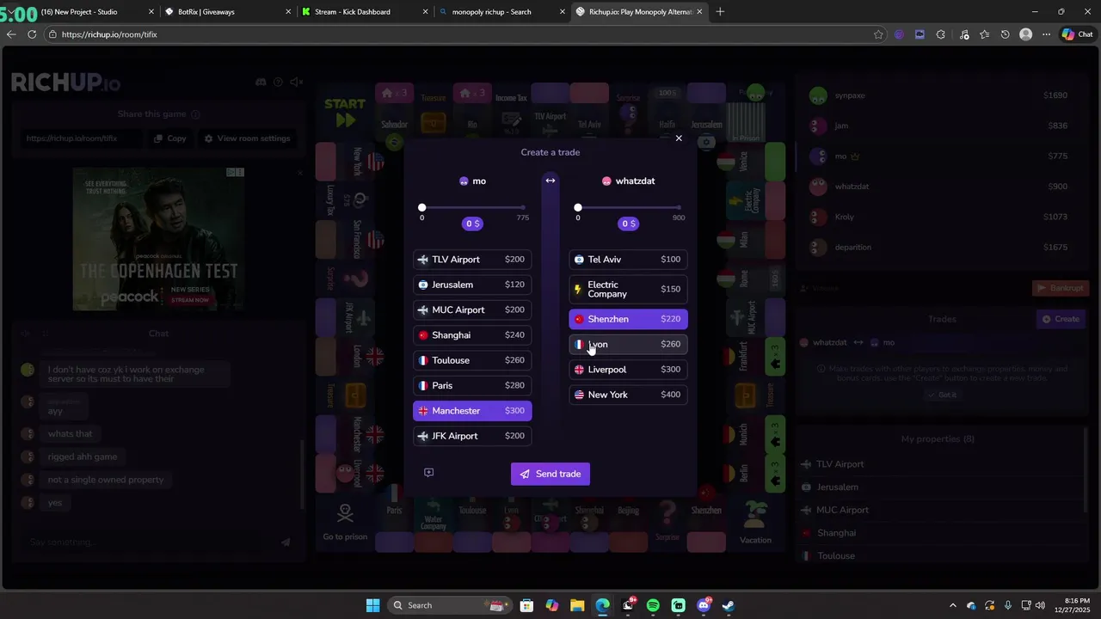This screenshot has height=619, width=1101.
Task: Reload the richup.io page
Action: [32, 34]
